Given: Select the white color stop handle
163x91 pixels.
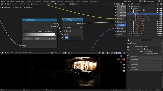Looking at the screenshot, I should pyautogui.click(x=55, y=36).
